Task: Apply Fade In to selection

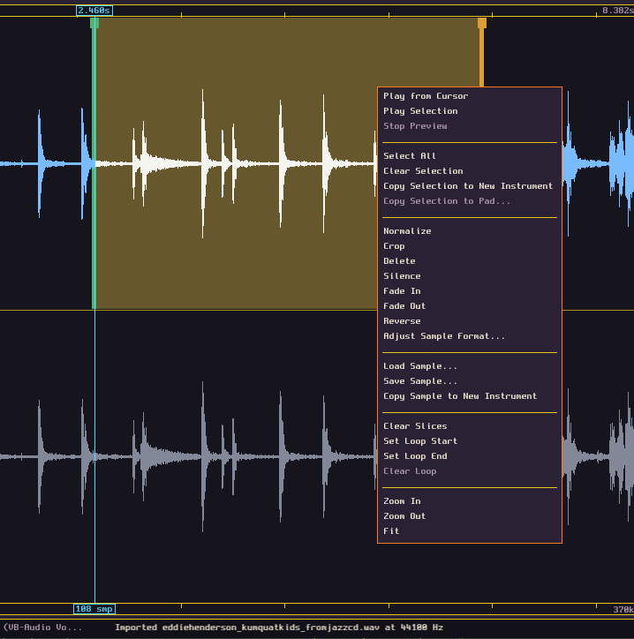Action: (470, 291)
